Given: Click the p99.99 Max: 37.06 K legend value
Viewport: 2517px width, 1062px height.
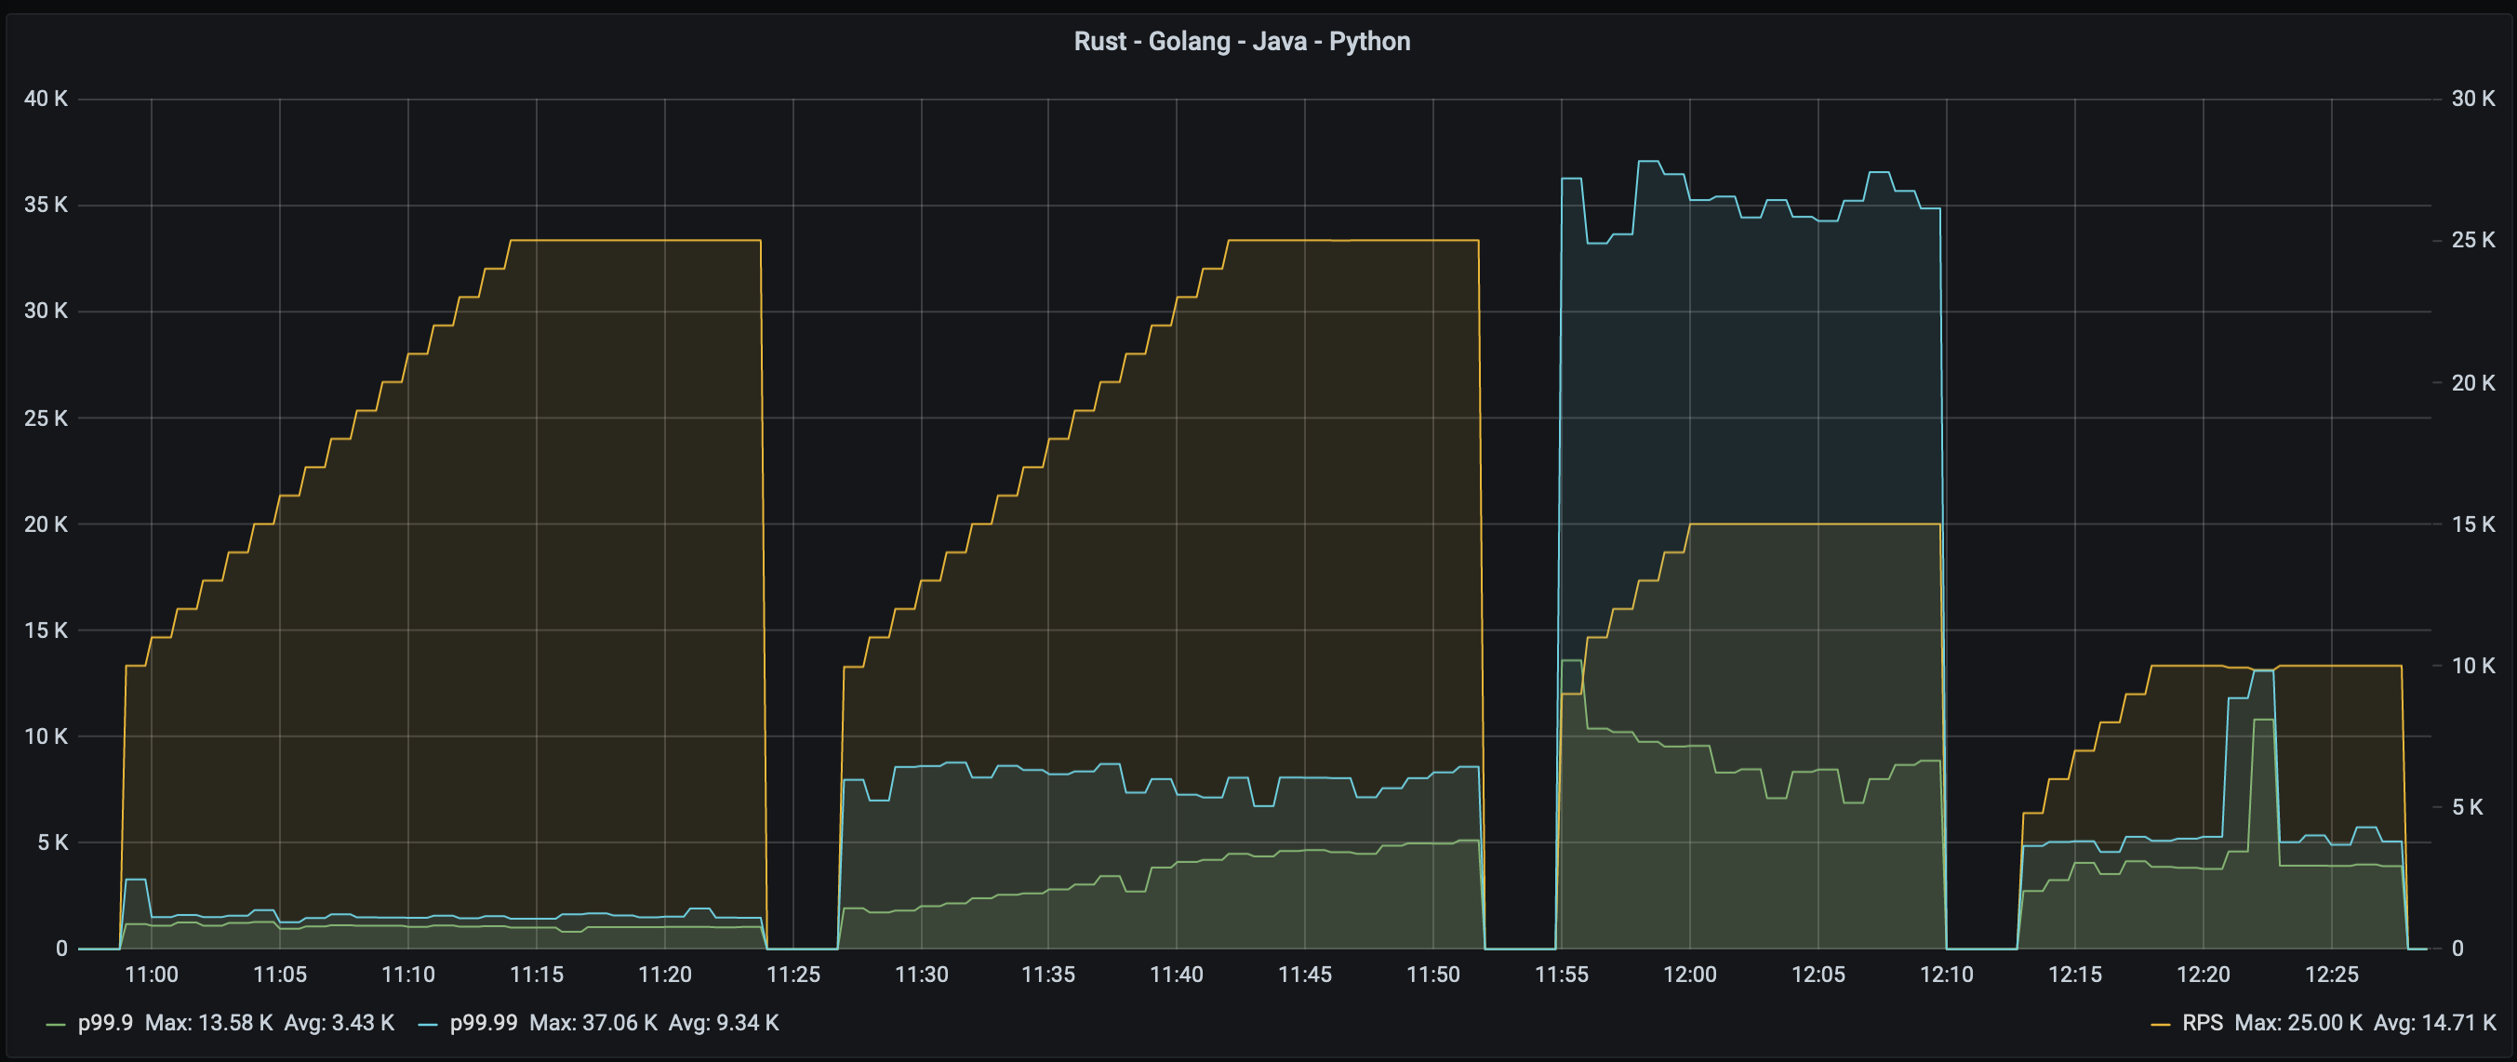Looking at the screenshot, I should coord(593,1023).
